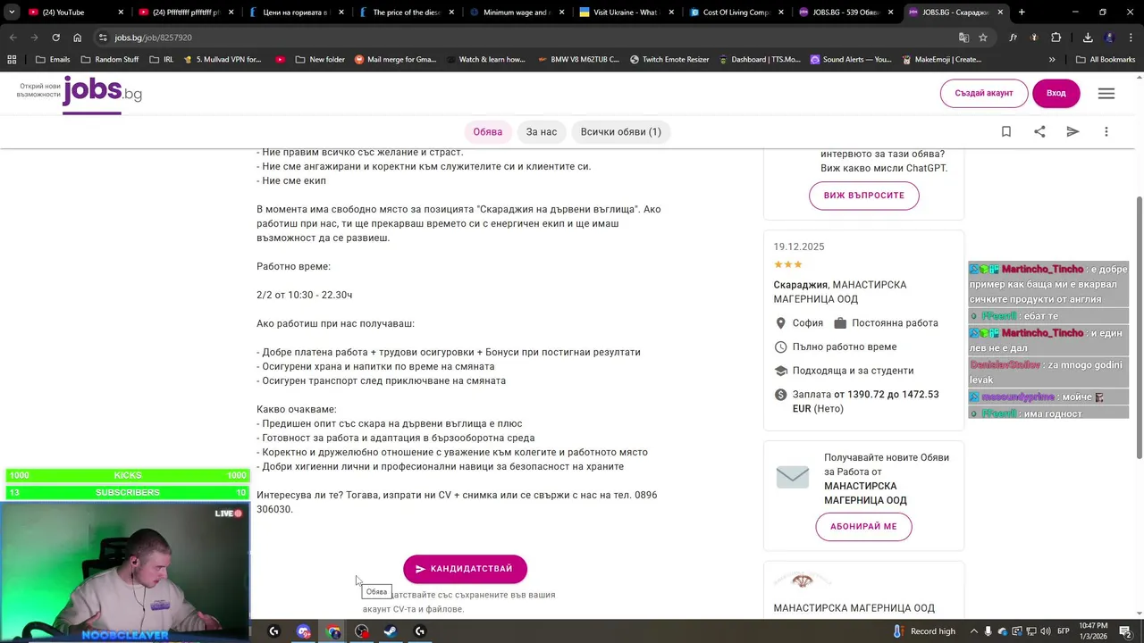Screen dimensions: 1144x643
Task: Open the jobs.bg hamburger menu
Action: click(x=1106, y=93)
